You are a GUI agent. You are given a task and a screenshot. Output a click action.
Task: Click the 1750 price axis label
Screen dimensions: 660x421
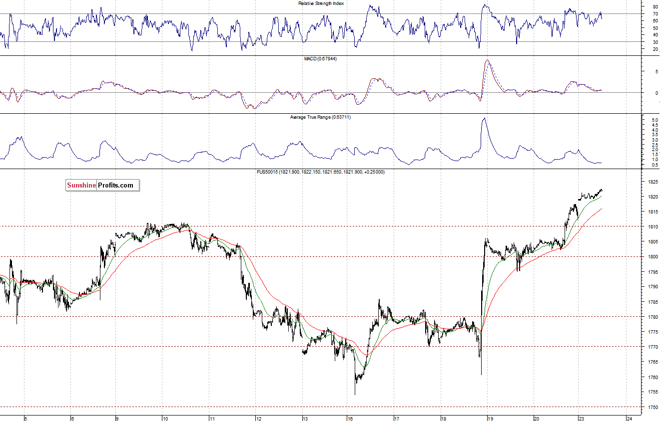click(x=653, y=407)
